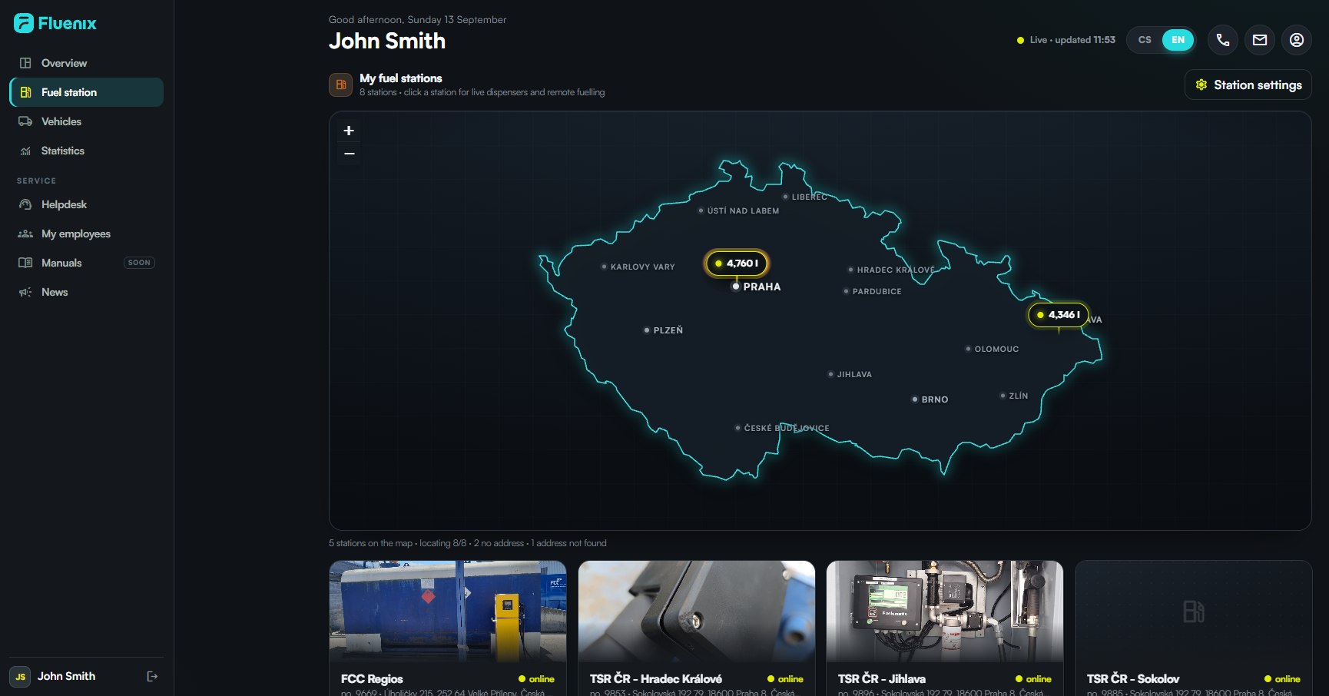Open the user profile icon
The height and width of the screenshot is (696, 1329).
click(x=1297, y=40)
